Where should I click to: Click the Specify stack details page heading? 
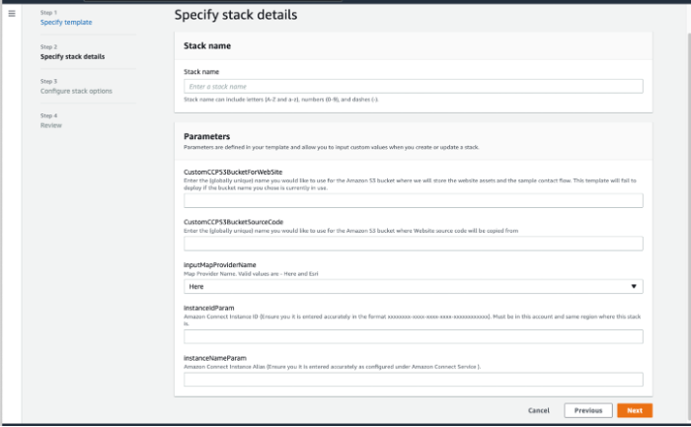235,15
